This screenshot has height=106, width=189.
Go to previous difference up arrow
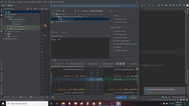(53, 64)
